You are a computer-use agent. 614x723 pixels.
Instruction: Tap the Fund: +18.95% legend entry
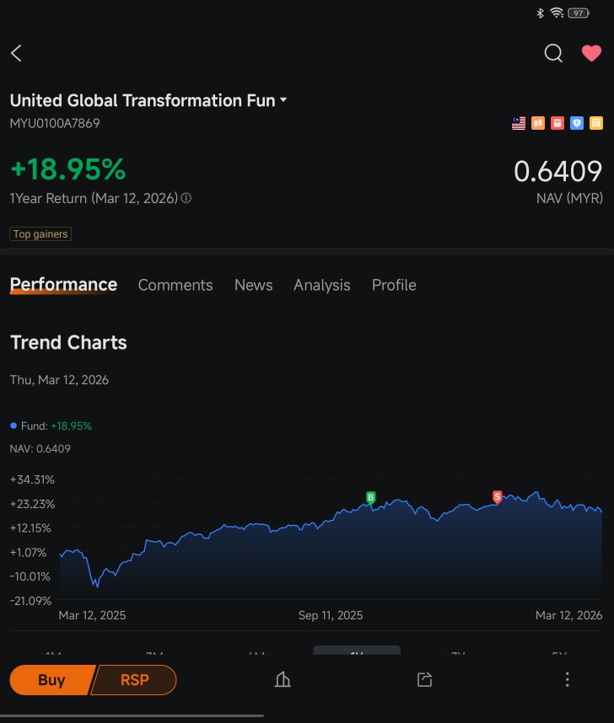pyautogui.click(x=51, y=426)
